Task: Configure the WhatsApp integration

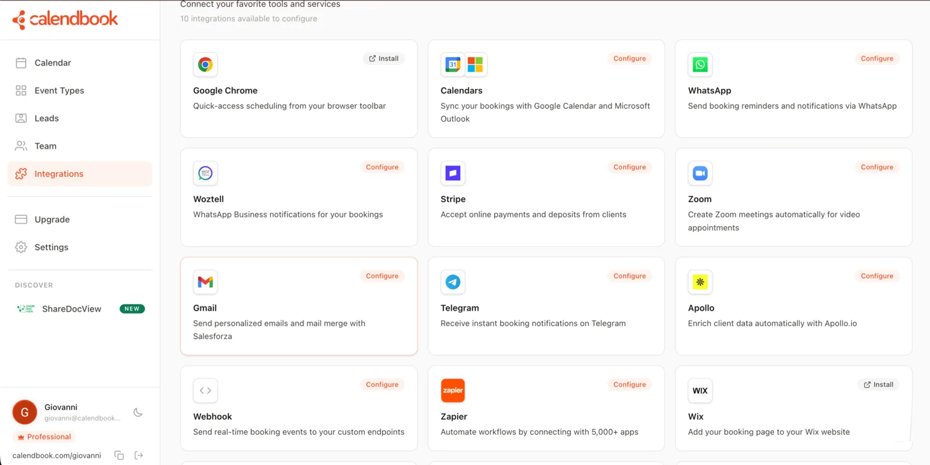Action: tap(877, 59)
